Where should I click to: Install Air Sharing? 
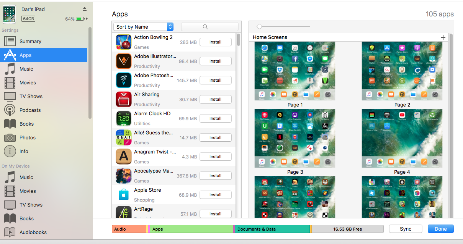(216, 99)
